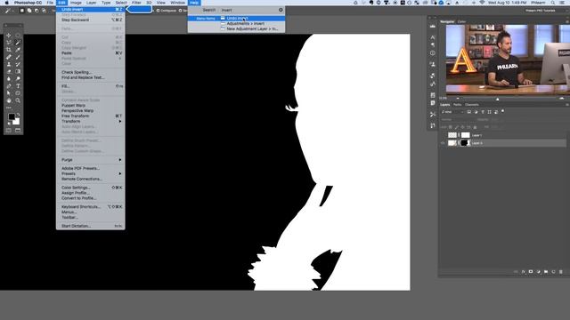The height and width of the screenshot is (320, 570).
Task: Choose Free Transform
Action: 91,116
